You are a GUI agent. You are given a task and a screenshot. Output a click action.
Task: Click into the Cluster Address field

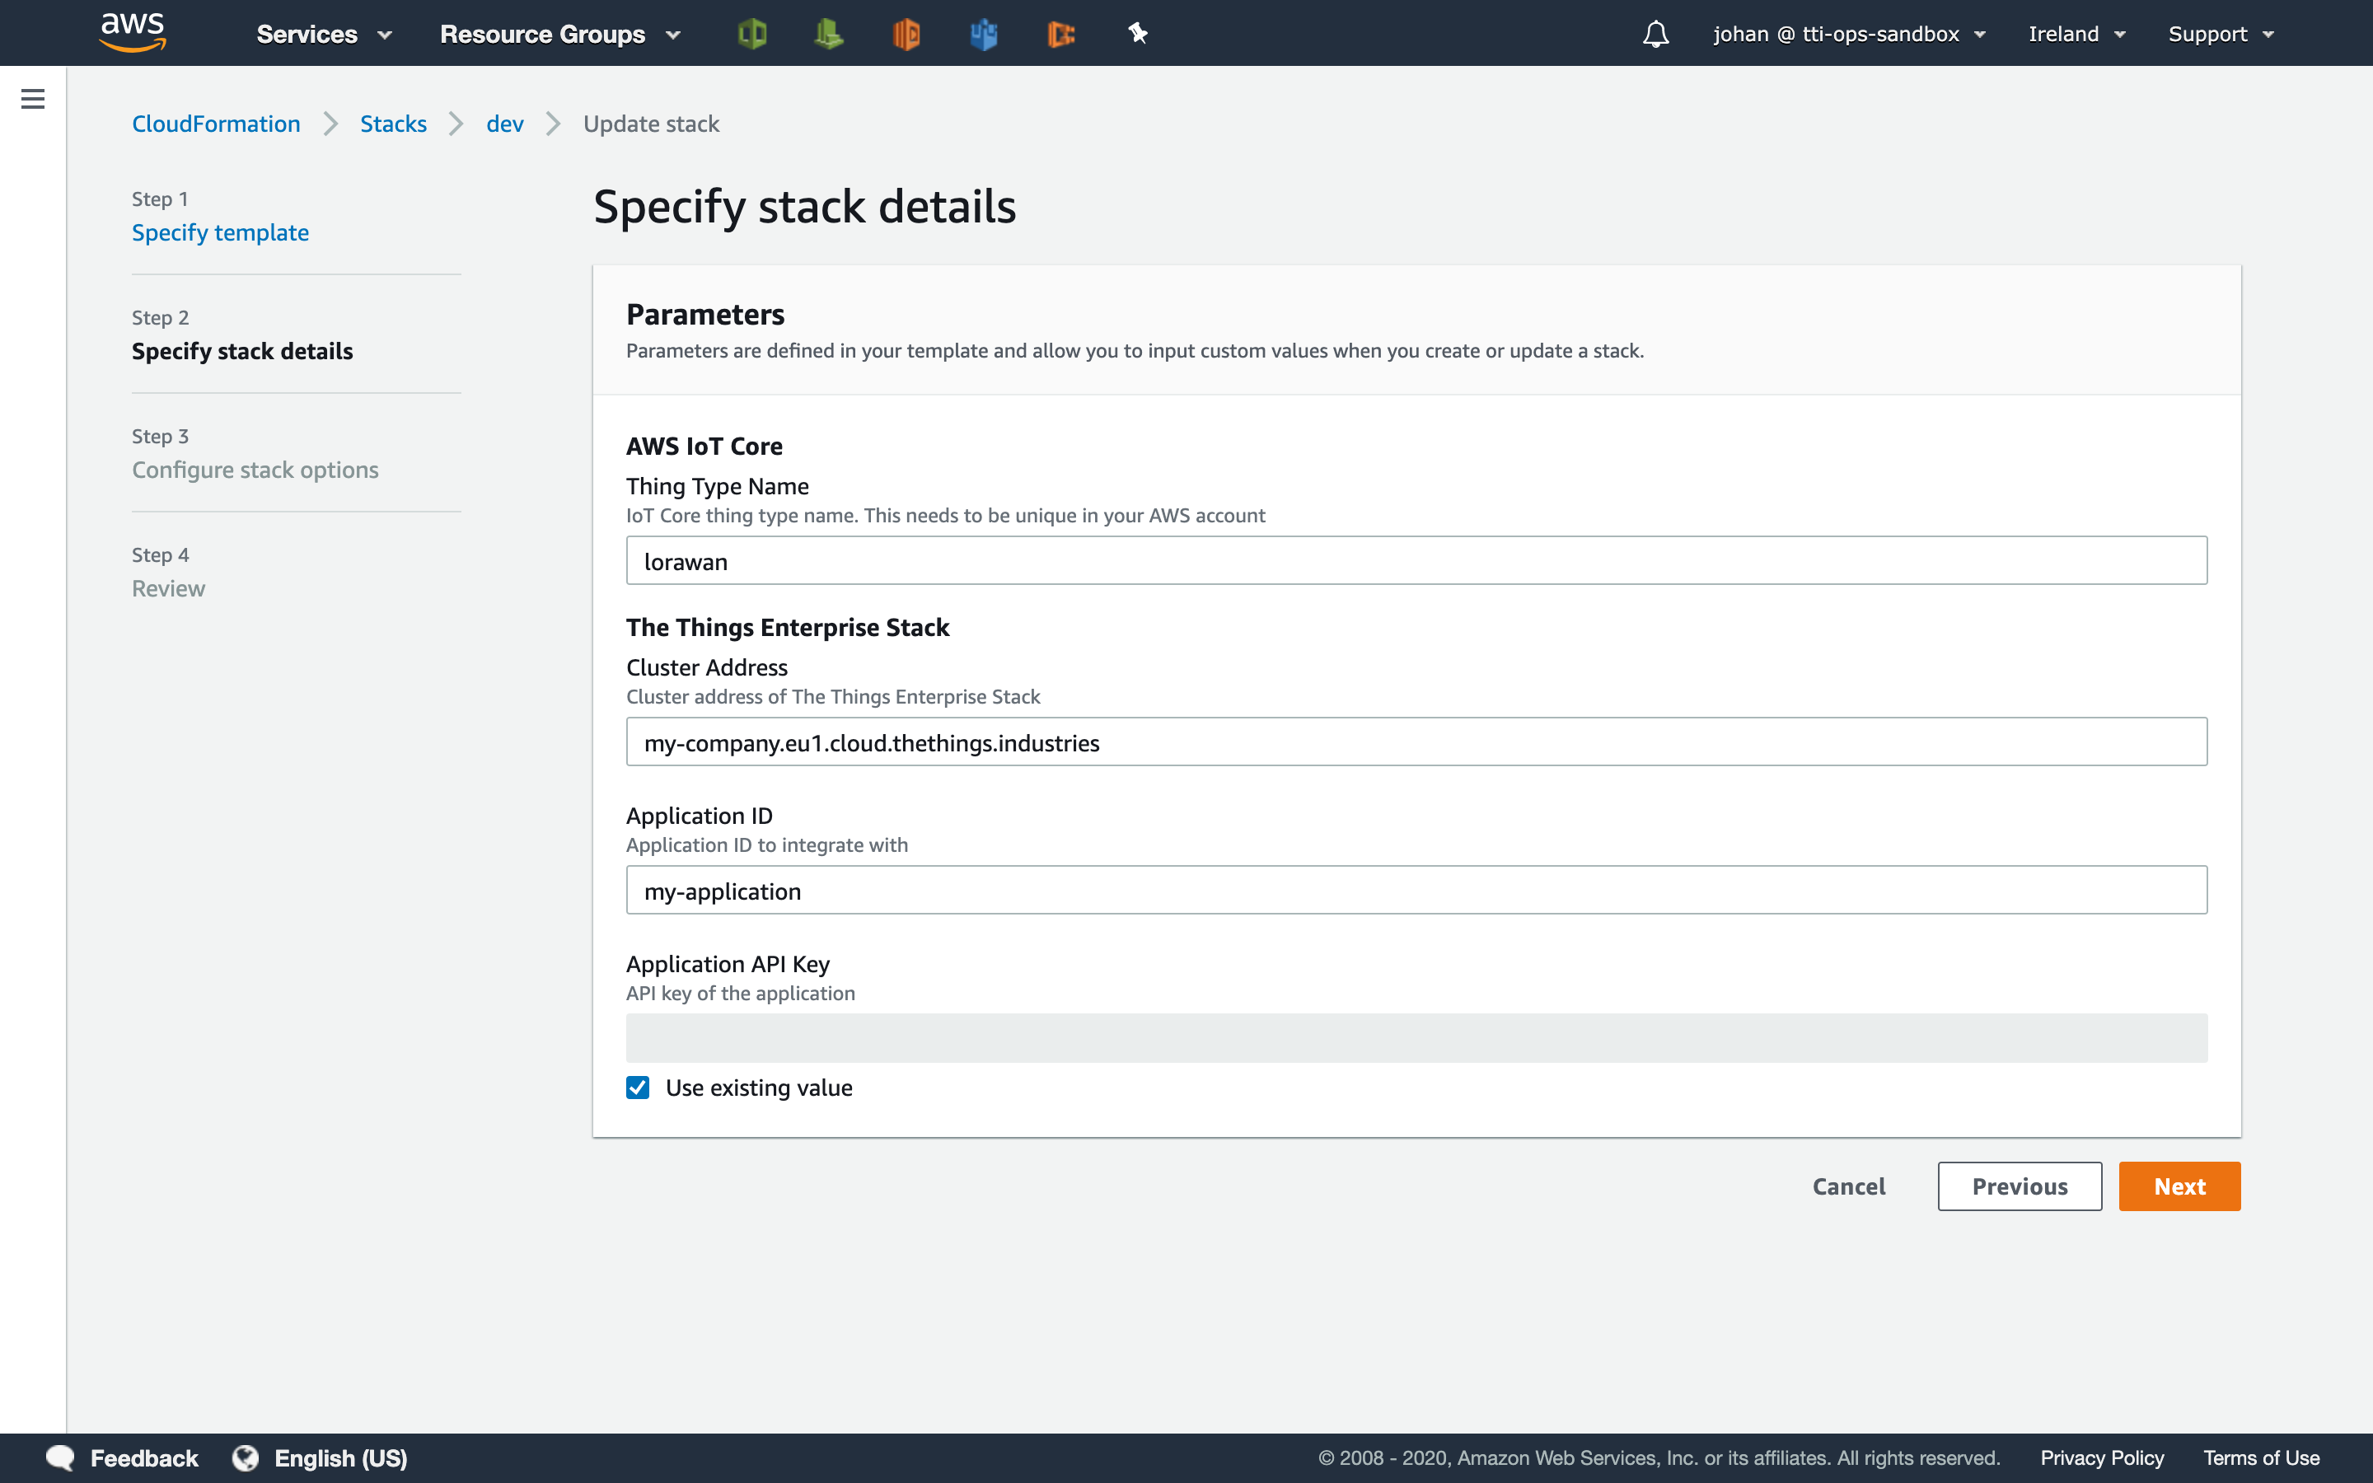[x=1416, y=742]
